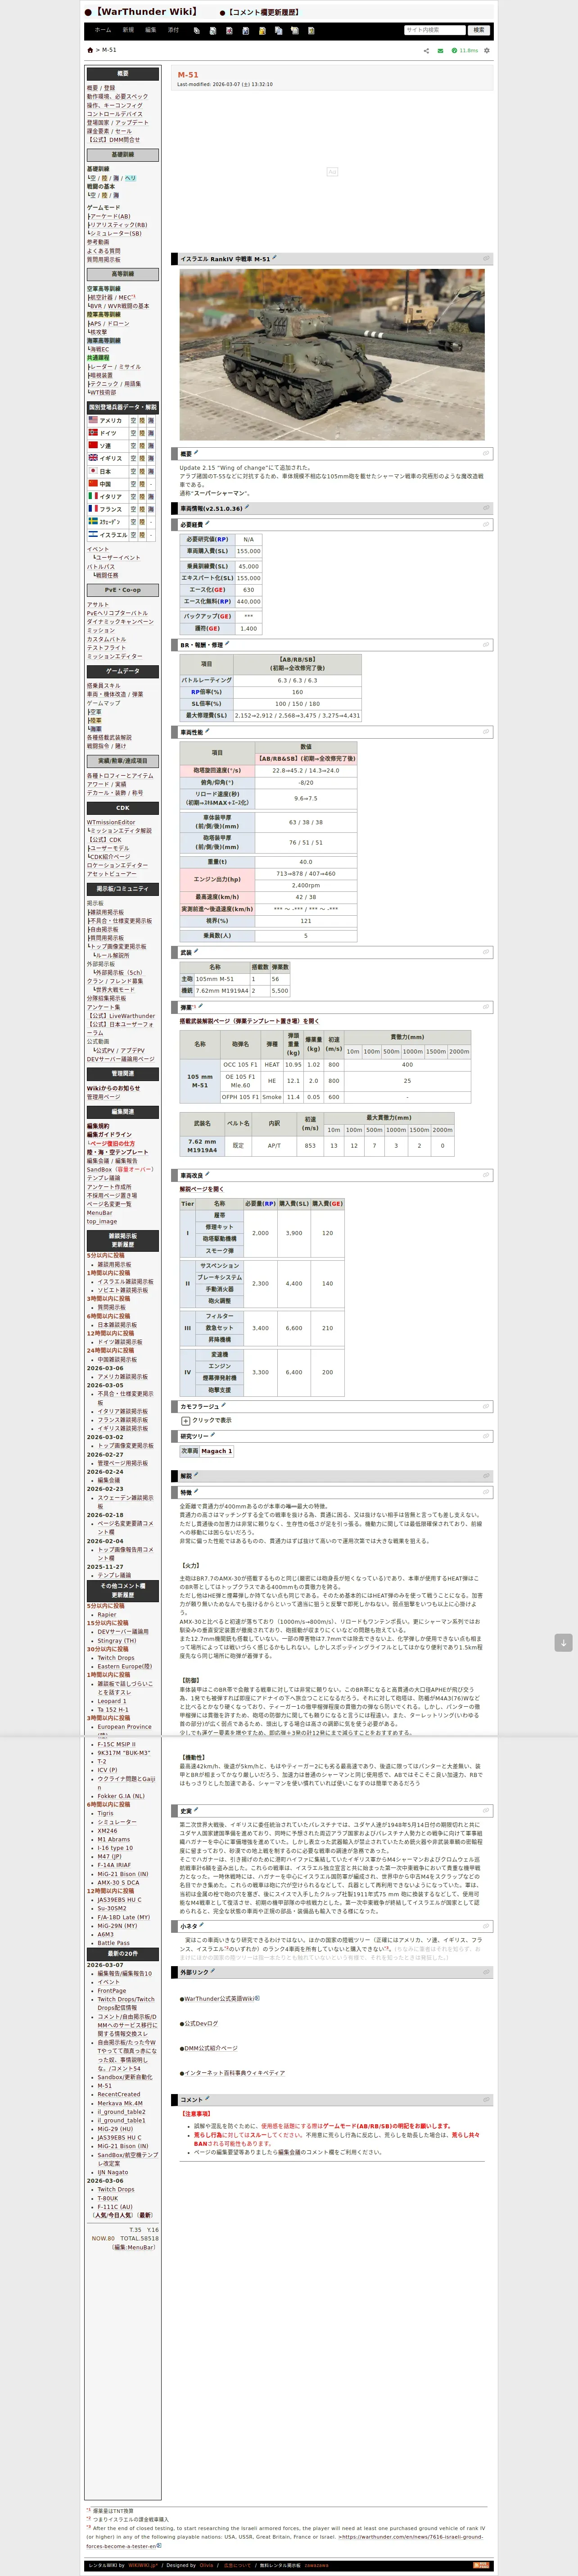Click the edit pencil next to 車両性能
Viewport: 578px width, 2576px height.
click(208, 732)
